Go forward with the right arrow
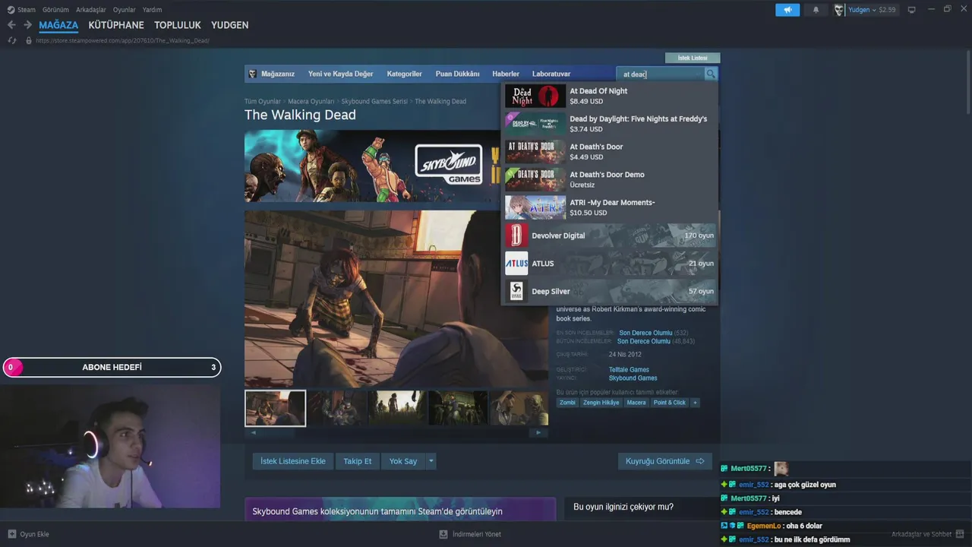The width and height of the screenshot is (972, 547). 27,25
